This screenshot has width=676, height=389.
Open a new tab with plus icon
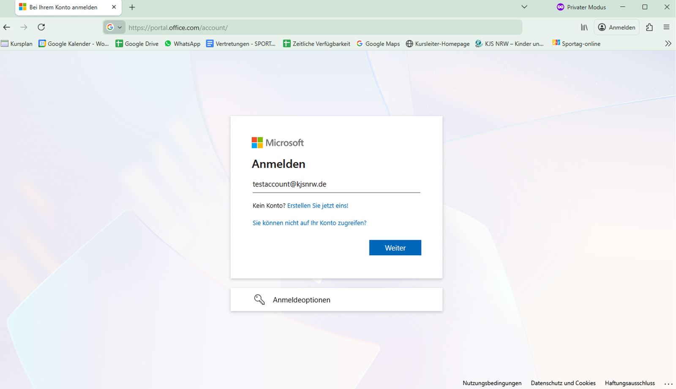coord(132,7)
